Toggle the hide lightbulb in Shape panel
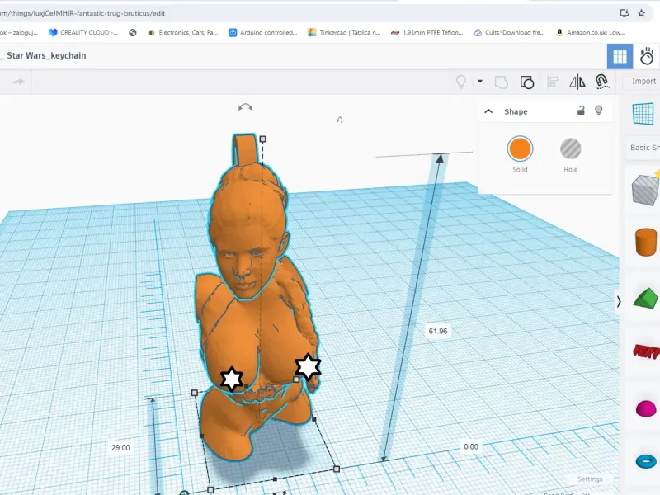Image resolution: width=660 pixels, height=495 pixels. click(599, 111)
